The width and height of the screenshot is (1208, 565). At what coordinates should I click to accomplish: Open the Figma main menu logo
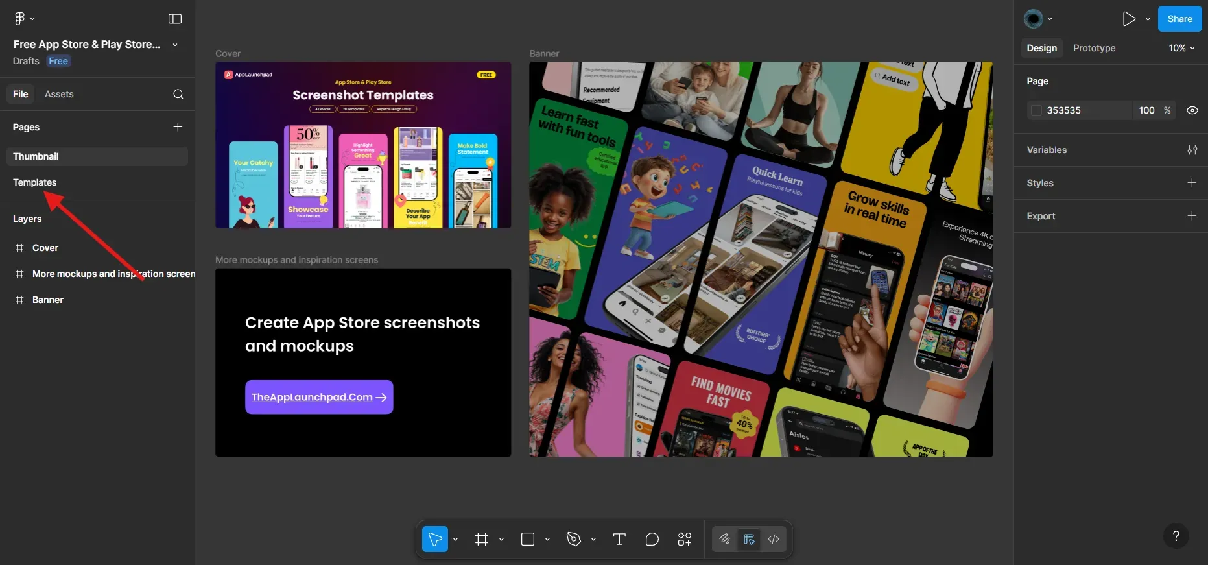pyautogui.click(x=19, y=19)
